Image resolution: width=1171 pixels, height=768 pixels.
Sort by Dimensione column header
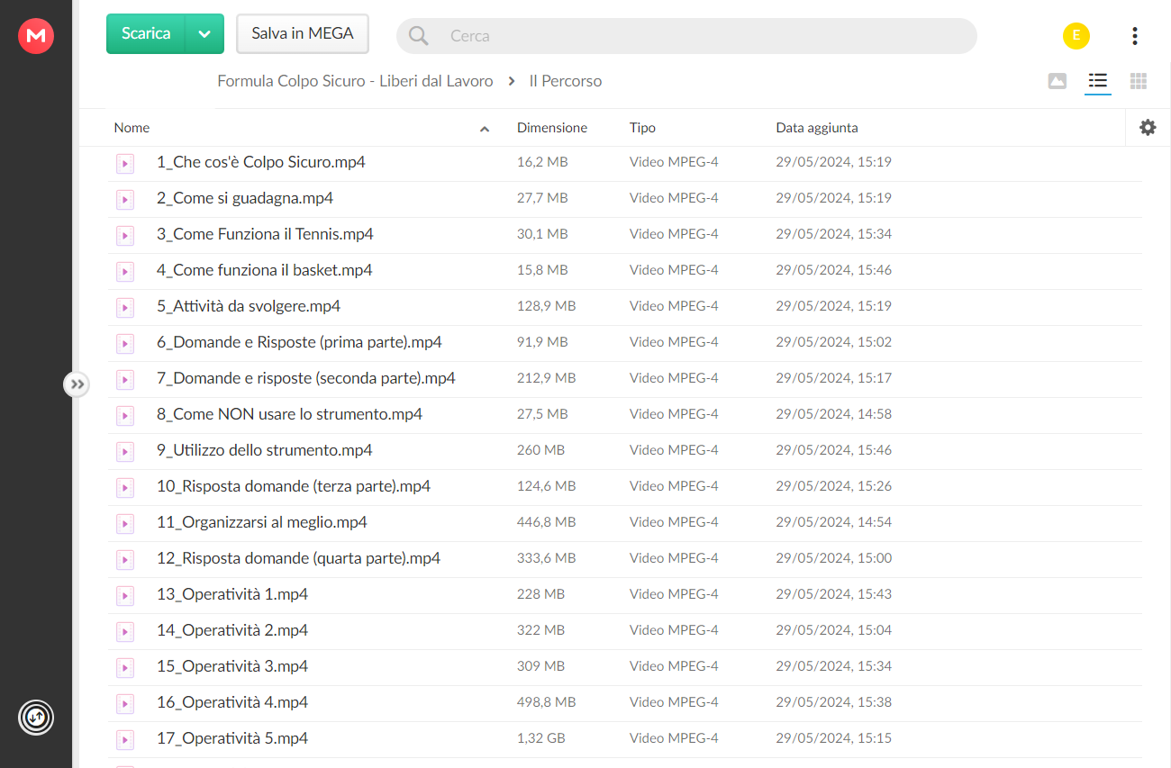552,128
